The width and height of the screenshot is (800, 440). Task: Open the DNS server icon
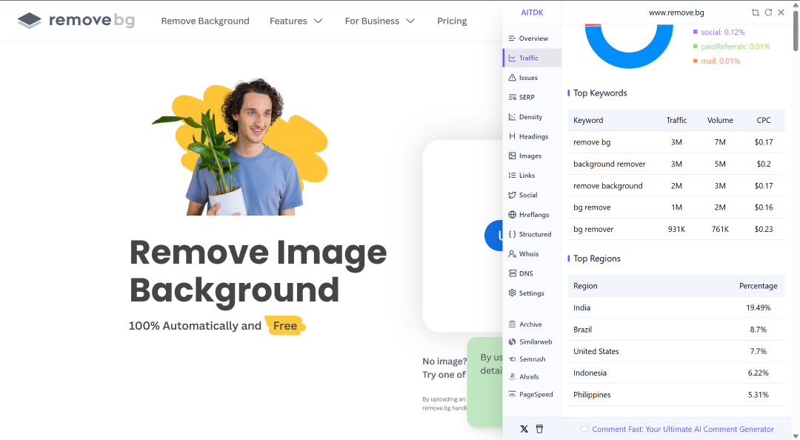[513, 273]
